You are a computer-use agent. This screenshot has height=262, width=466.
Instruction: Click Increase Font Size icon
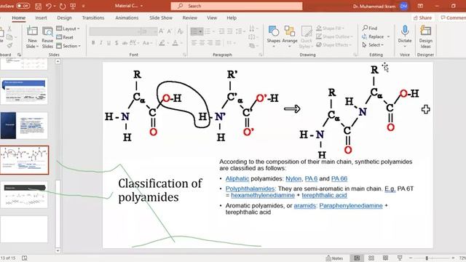coord(162,31)
